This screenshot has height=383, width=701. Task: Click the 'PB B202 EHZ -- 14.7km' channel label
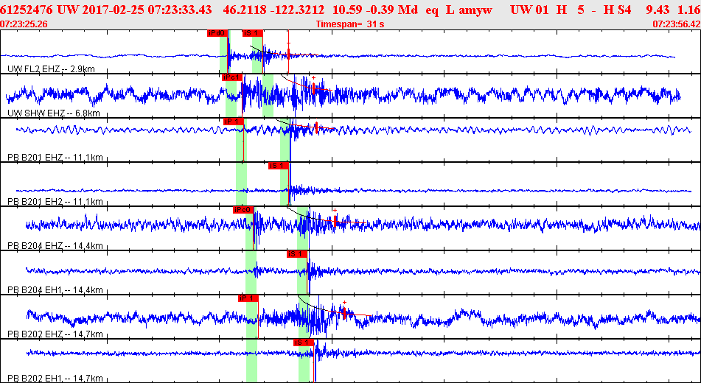[55, 334]
